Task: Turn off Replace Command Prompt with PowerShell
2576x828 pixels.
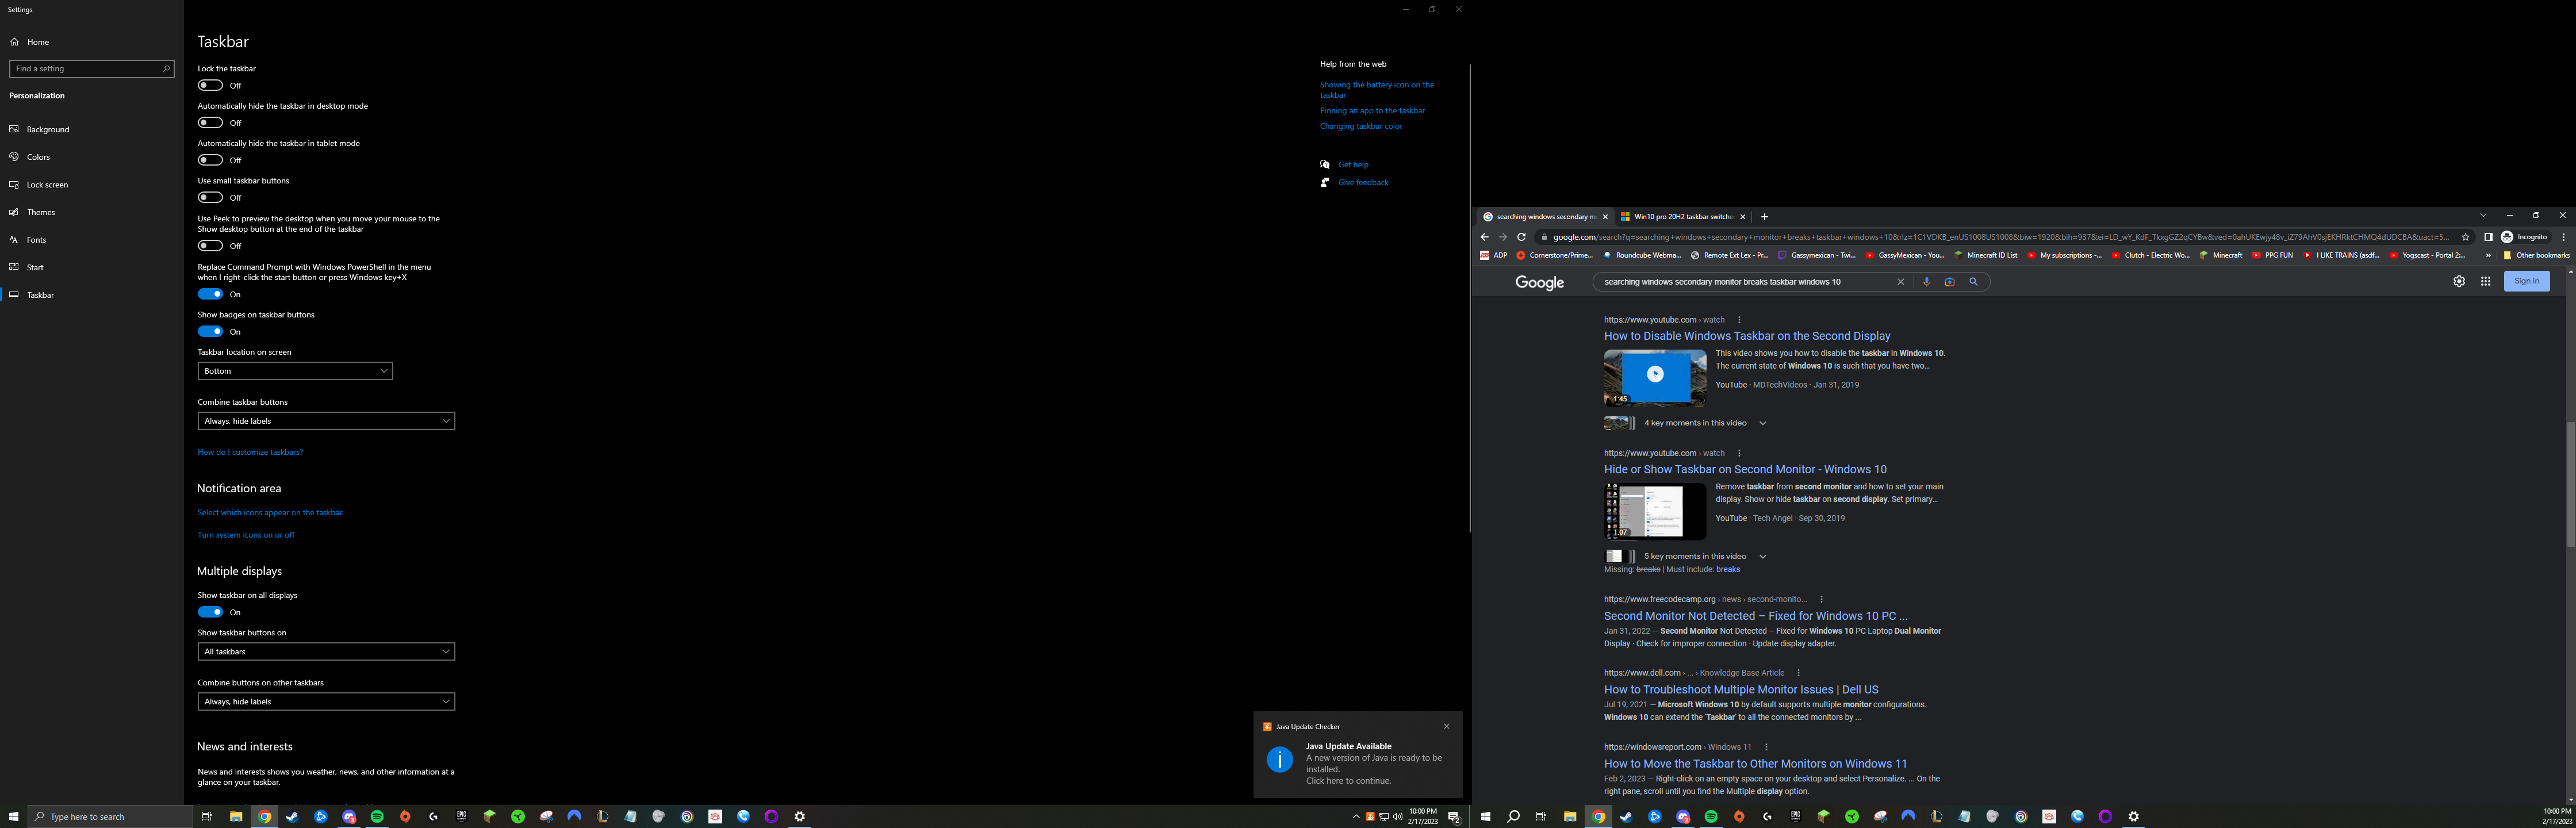Action: point(210,294)
